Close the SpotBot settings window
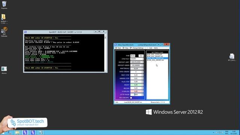Screen dimensions: 240x135 coord(166,44)
